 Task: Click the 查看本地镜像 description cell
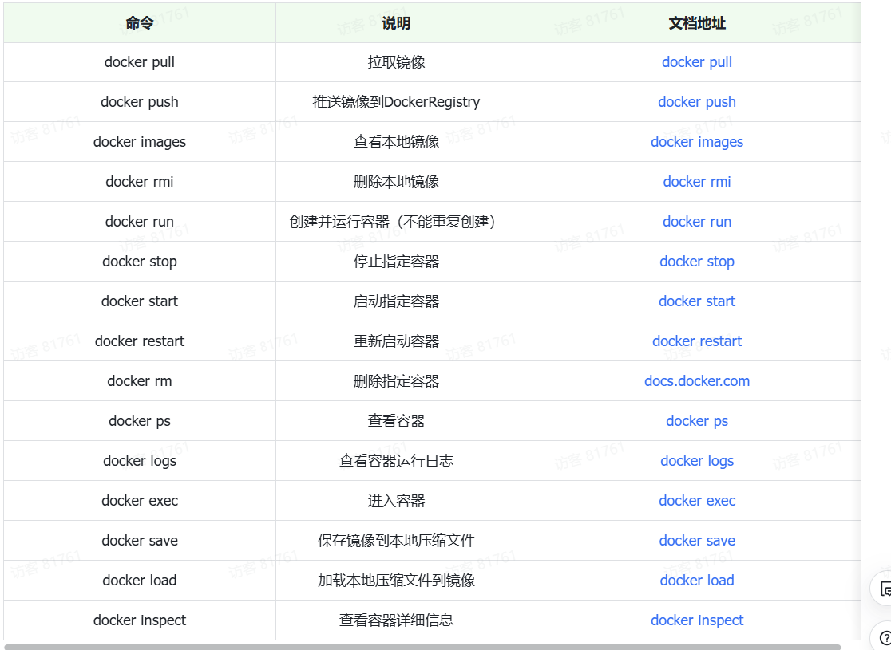[396, 141]
